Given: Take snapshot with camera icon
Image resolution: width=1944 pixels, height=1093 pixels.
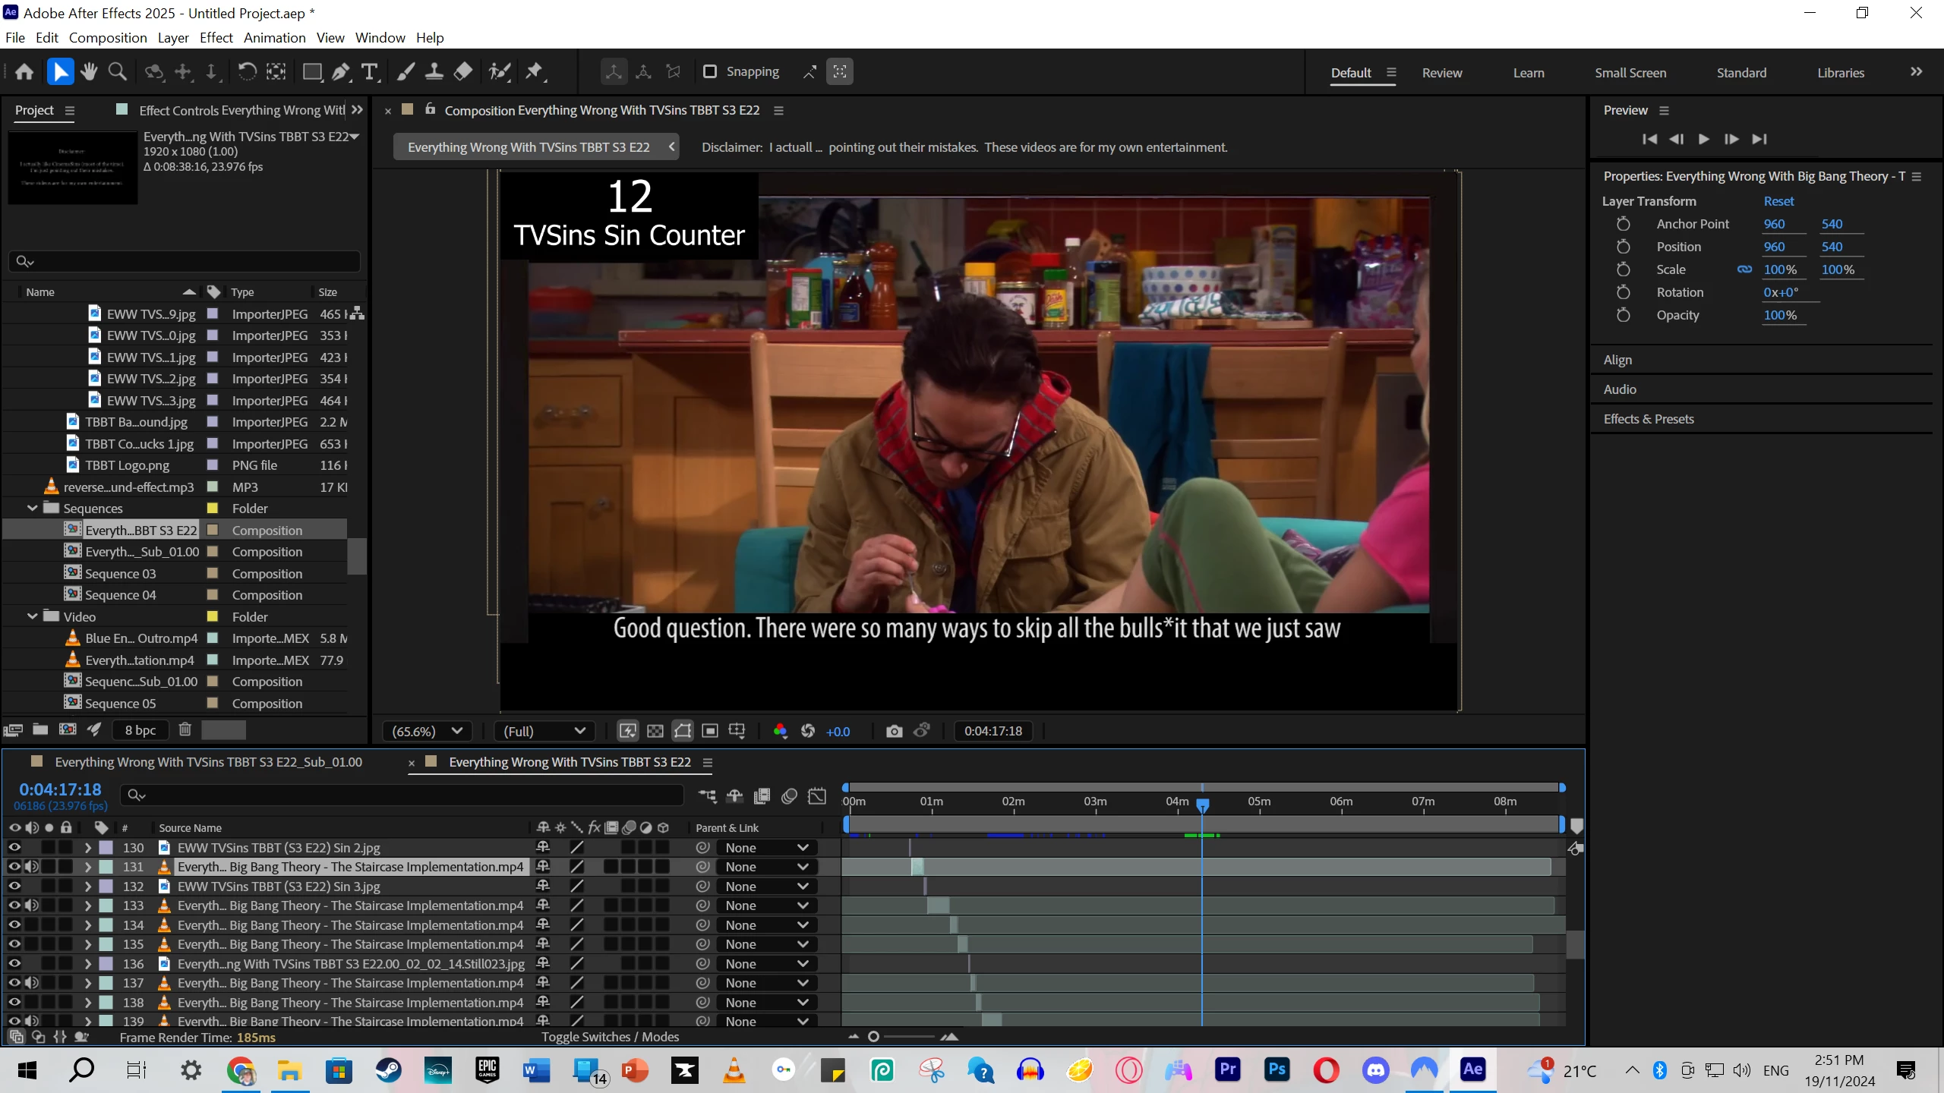Looking at the screenshot, I should (894, 731).
